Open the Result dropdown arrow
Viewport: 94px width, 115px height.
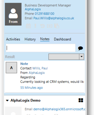pos(82,57)
